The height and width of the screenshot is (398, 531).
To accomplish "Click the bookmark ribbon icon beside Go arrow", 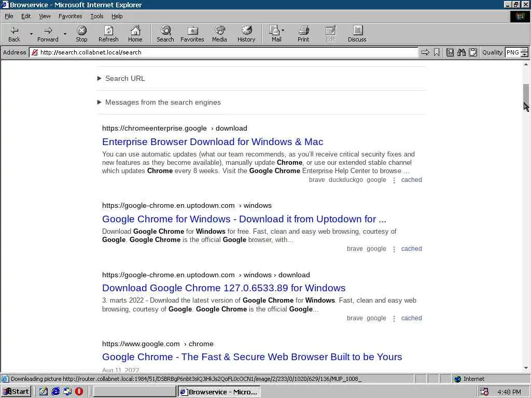I will (437, 52).
